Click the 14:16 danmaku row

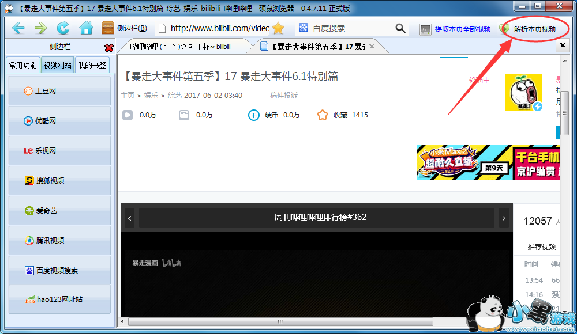coord(542,295)
